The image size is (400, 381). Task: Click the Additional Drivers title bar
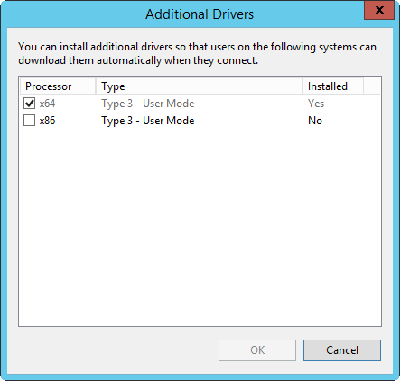pos(200,14)
